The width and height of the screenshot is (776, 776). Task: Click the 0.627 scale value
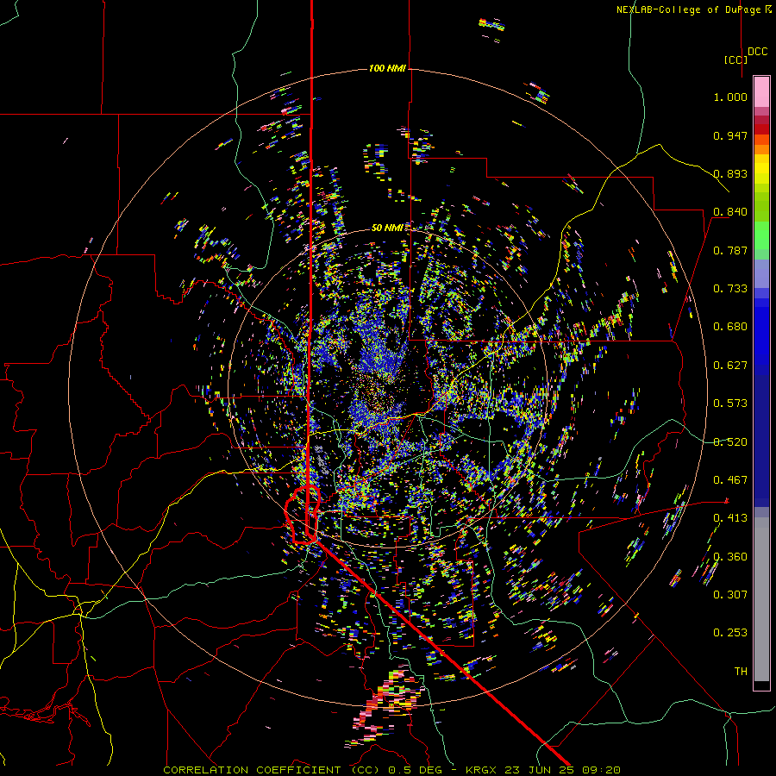pyautogui.click(x=730, y=366)
